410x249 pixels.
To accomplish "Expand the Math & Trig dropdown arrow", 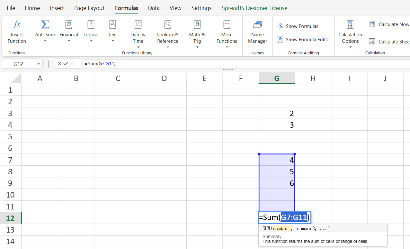I will tap(197, 47).
